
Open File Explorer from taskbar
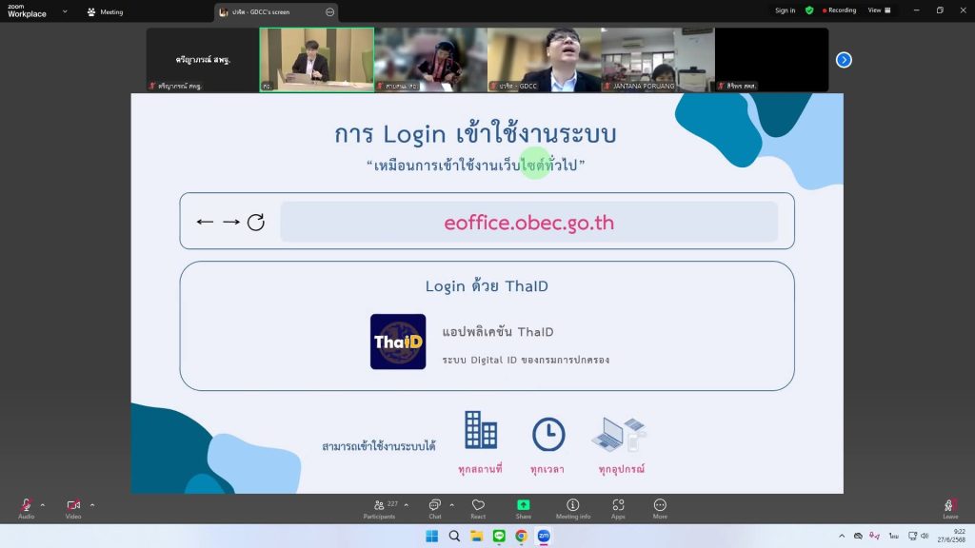pos(476,536)
